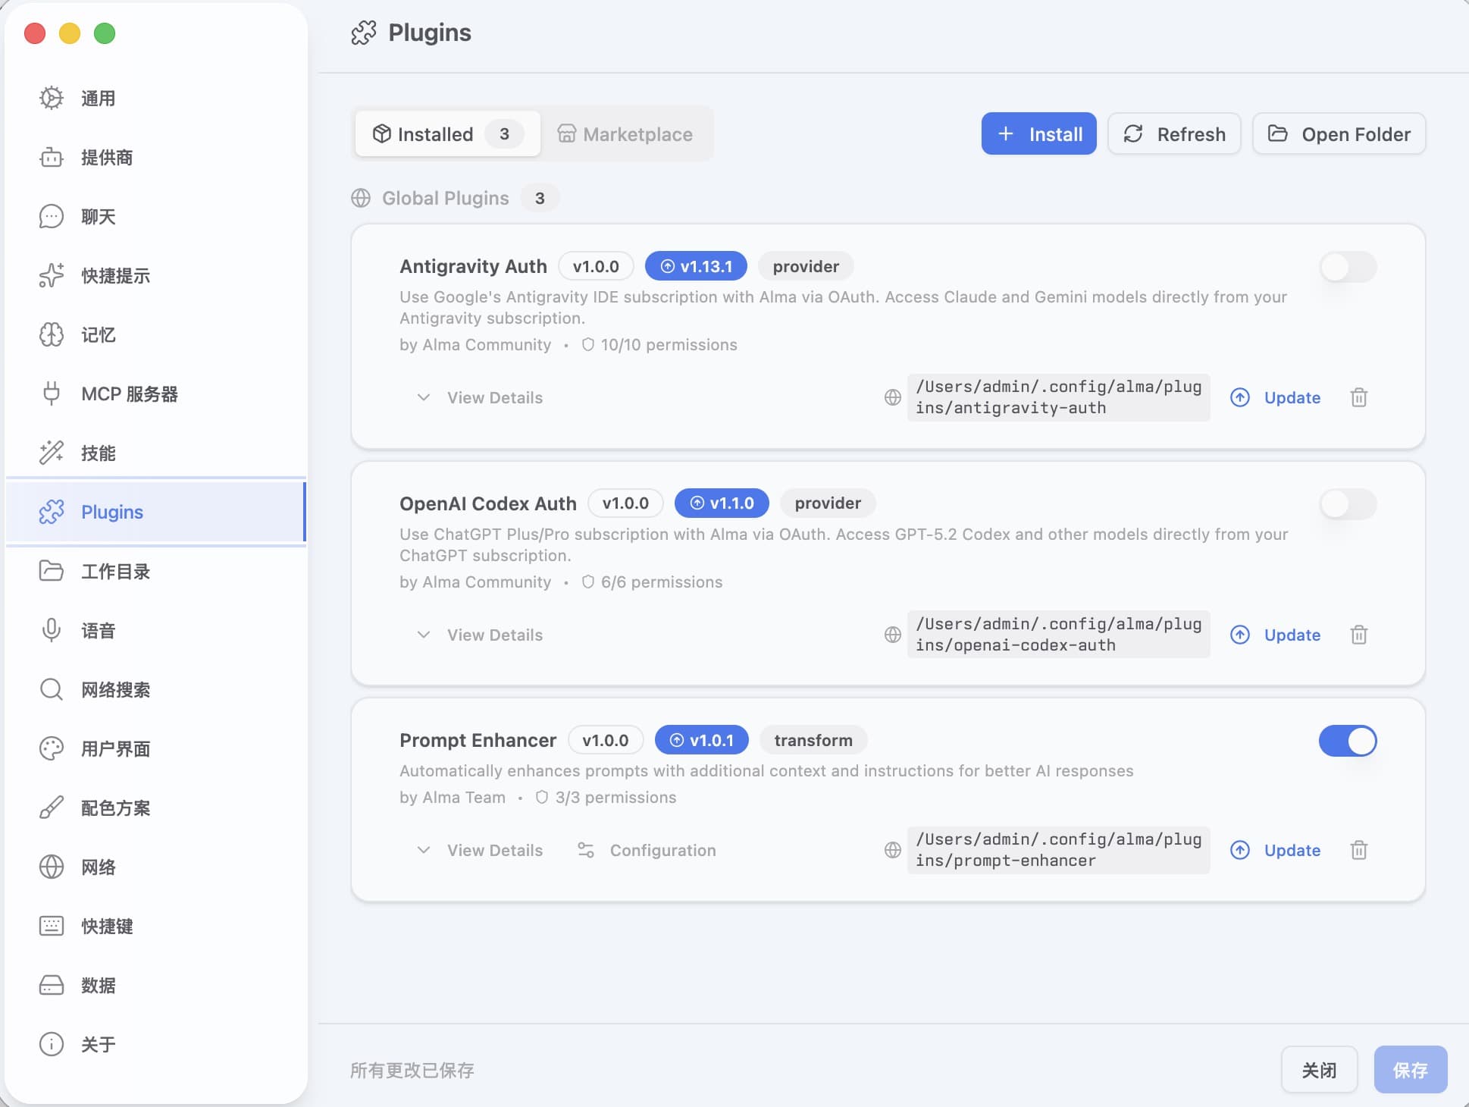Click the Refresh button

pos(1174,134)
